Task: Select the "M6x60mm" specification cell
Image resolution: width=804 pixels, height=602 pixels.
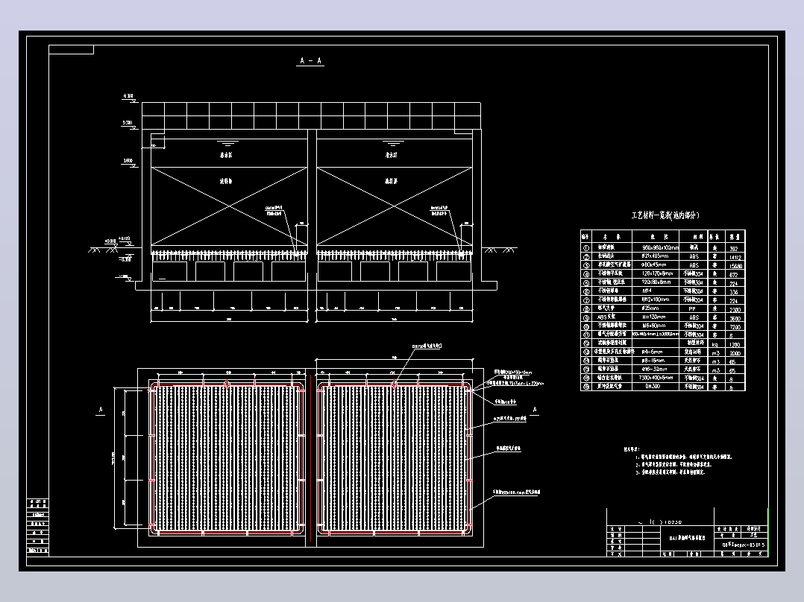Action: (654, 326)
